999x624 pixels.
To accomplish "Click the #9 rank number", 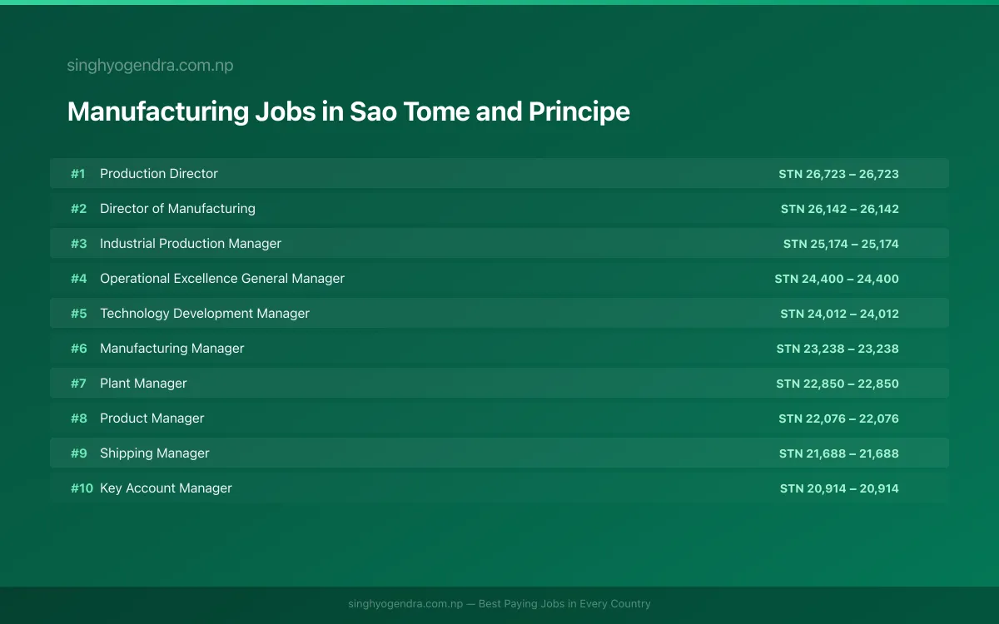I will click(x=78, y=453).
